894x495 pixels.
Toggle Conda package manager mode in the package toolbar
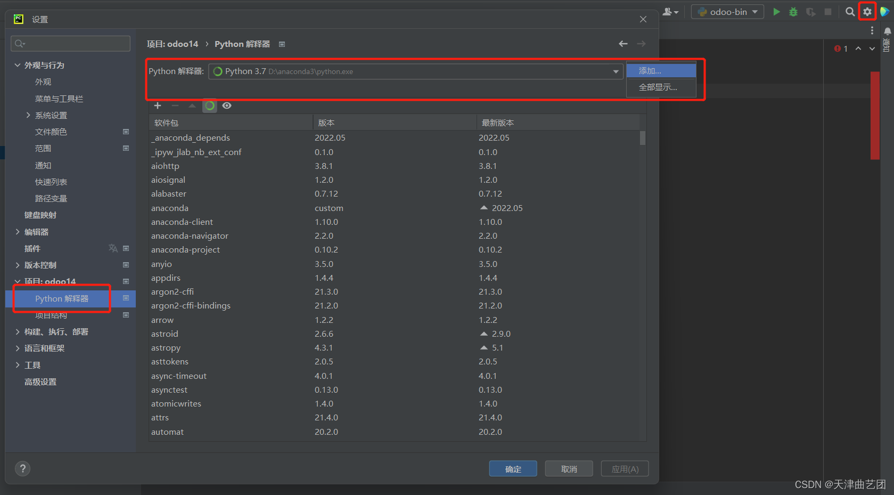point(209,106)
